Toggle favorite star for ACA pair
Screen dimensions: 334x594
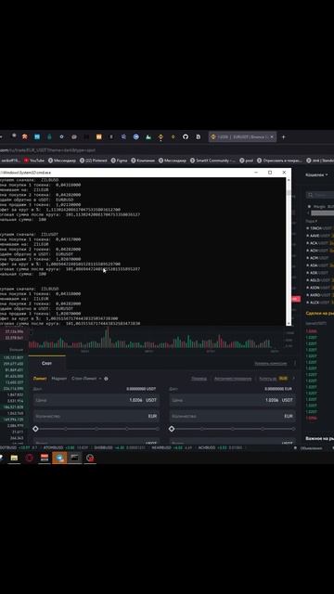[307, 243]
